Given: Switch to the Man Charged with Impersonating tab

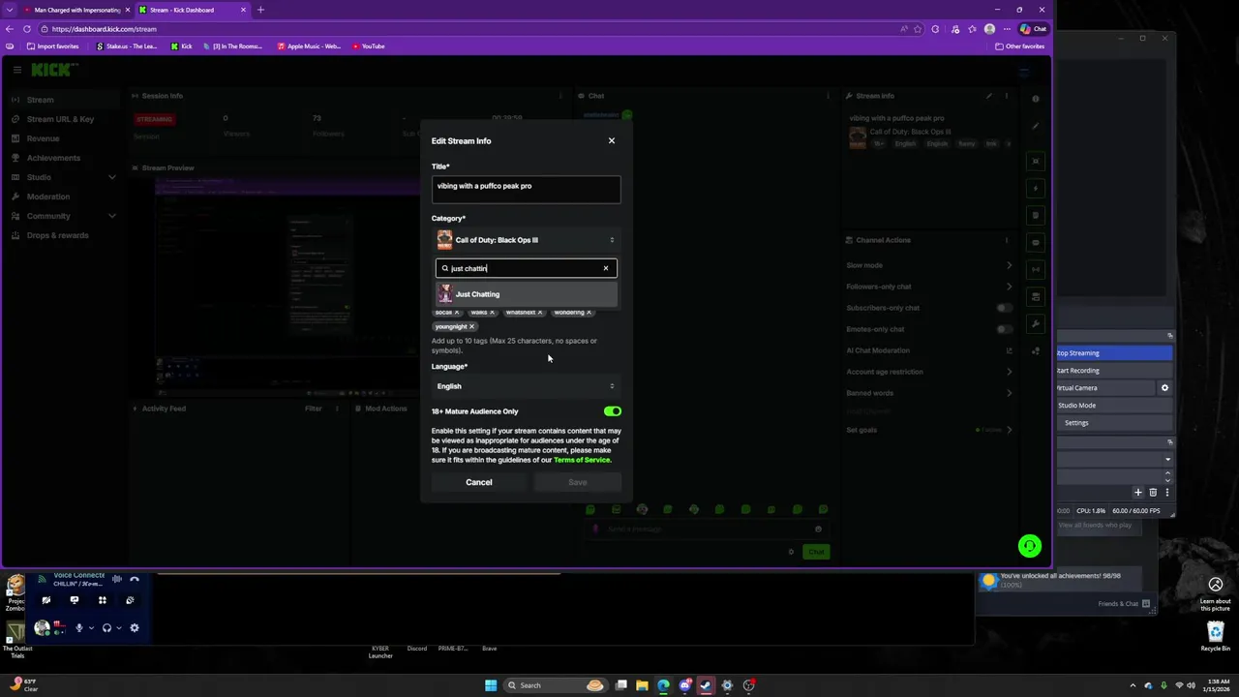Looking at the screenshot, I should pyautogui.click(x=74, y=10).
